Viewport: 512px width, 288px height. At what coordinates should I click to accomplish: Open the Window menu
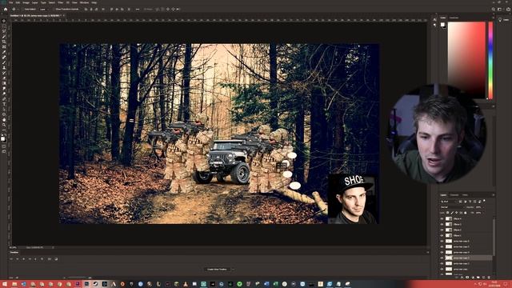84,2
